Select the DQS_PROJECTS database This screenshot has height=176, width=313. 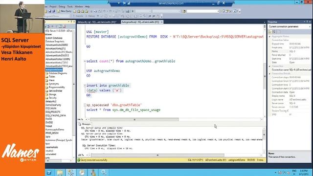53,112
